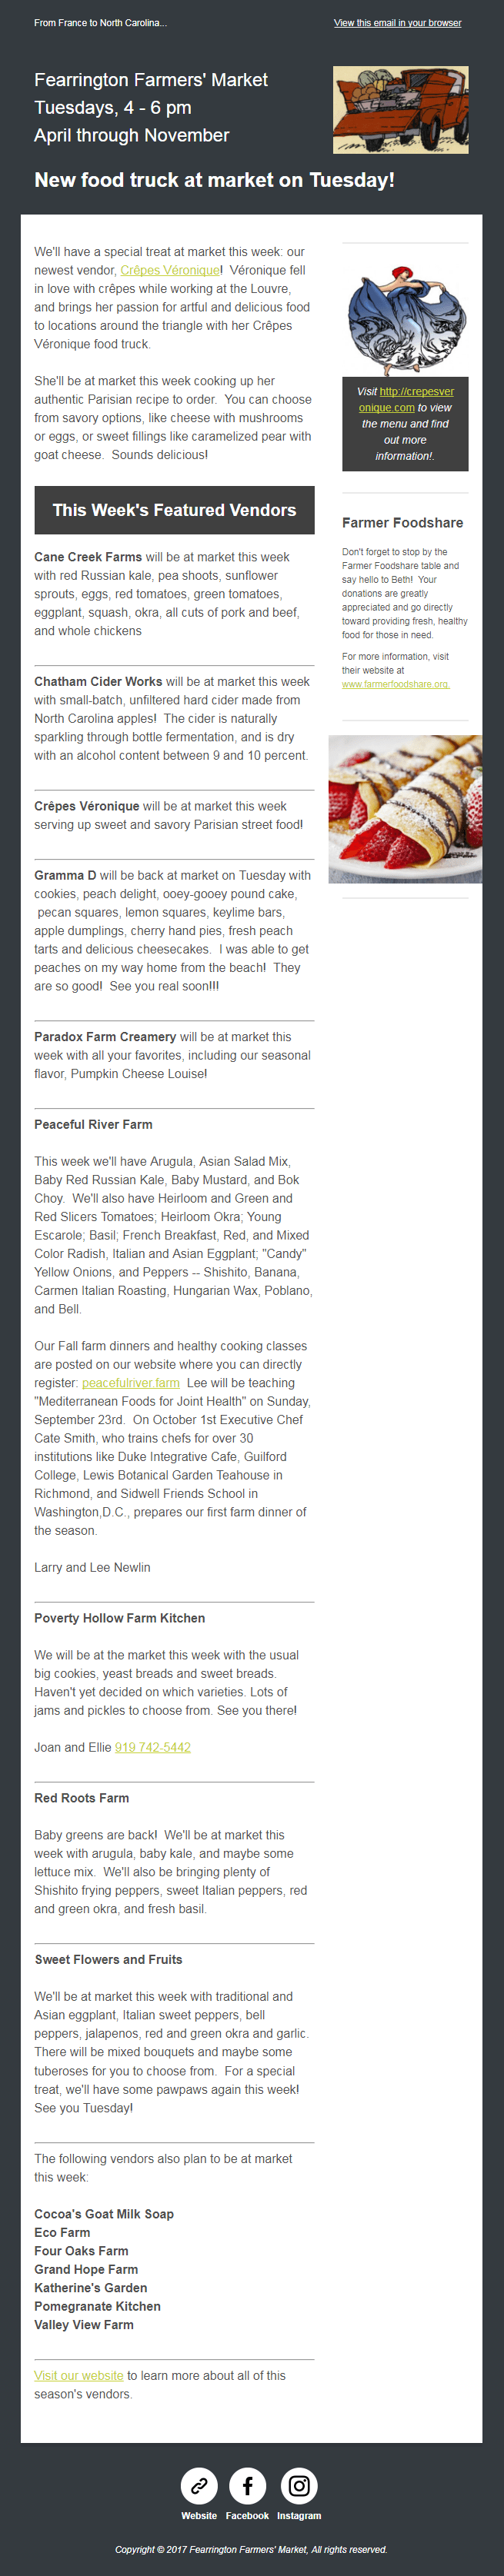This screenshot has height=2576, width=504.
Task: Click the 'Visit our website' link
Action: pos(79,2375)
